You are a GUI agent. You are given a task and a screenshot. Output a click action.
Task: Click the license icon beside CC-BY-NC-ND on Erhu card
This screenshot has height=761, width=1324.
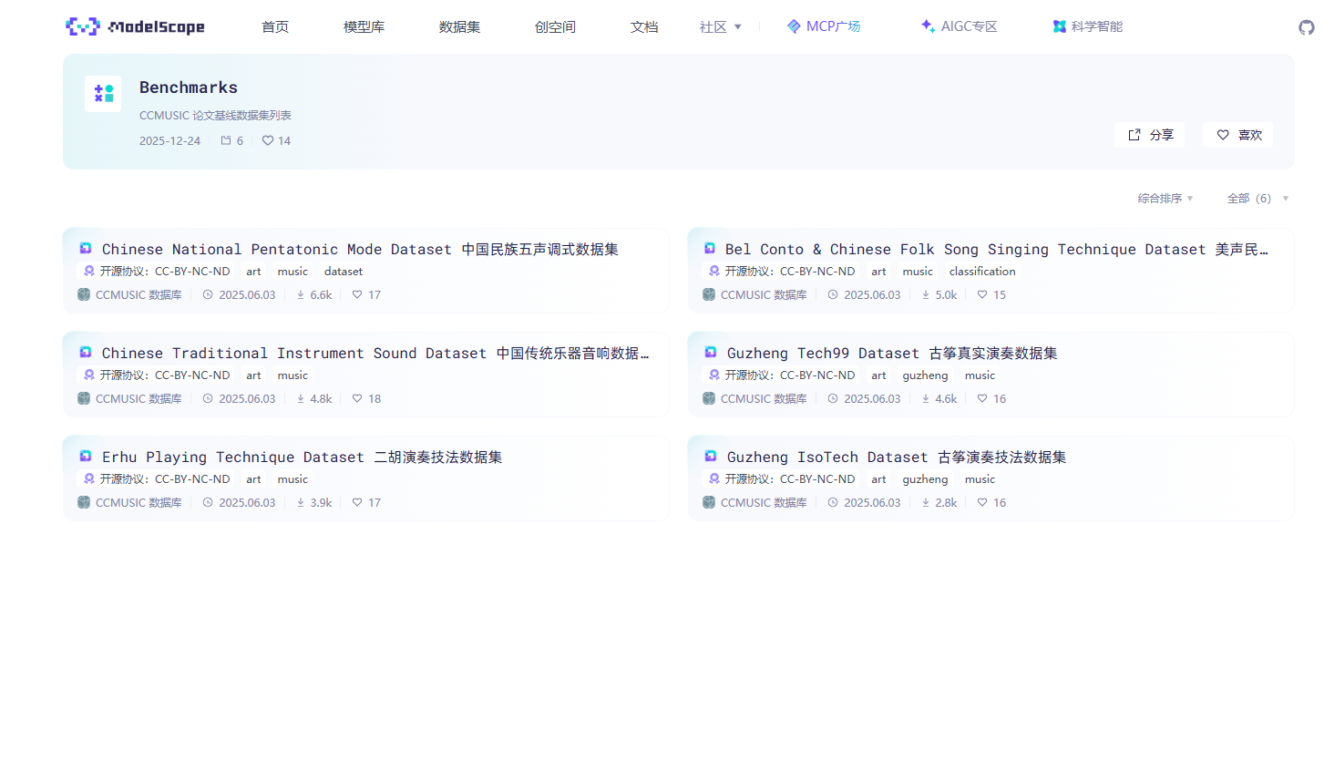pos(88,478)
